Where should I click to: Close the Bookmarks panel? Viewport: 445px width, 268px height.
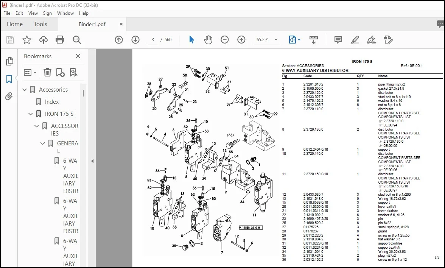click(78, 56)
